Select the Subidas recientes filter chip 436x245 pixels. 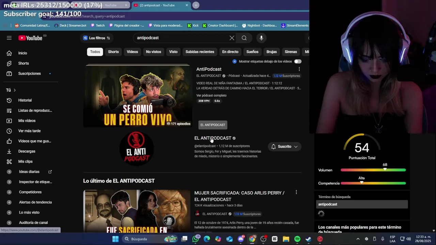tap(200, 52)
